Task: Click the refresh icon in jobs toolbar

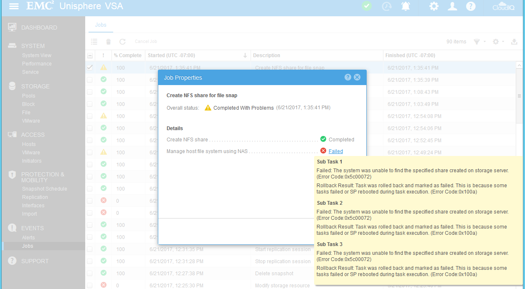Action: click(122, 42)
